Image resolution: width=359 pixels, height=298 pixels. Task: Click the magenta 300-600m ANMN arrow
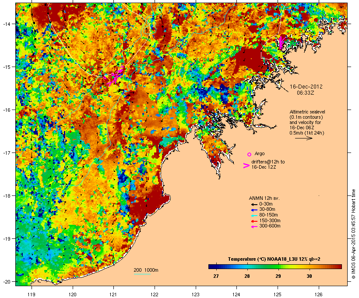254,227
